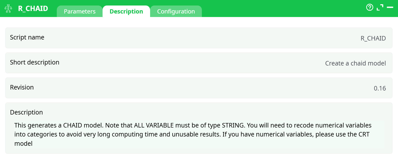Open the help question mark icon
The width and height of the screenshot is (398, 158).
tap(369, 7)
